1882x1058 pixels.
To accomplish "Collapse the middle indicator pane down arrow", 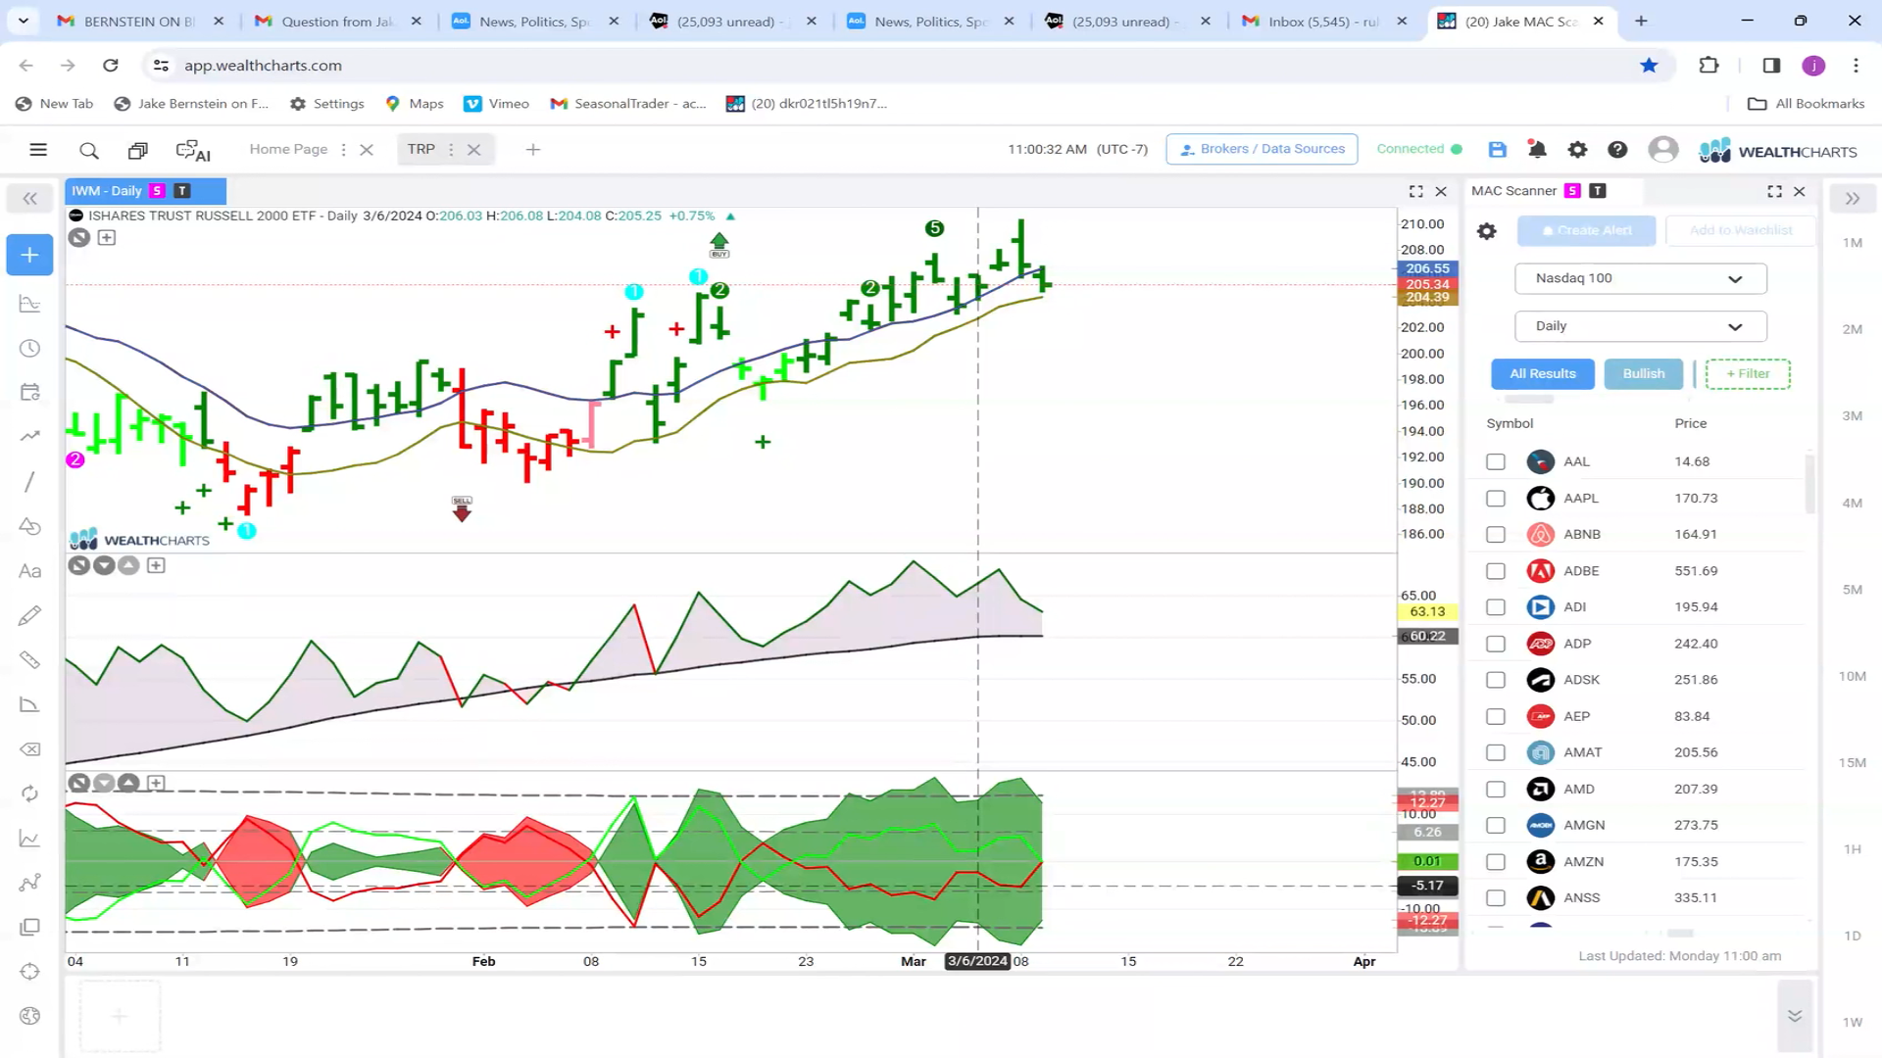I will (x=104, y=565).
